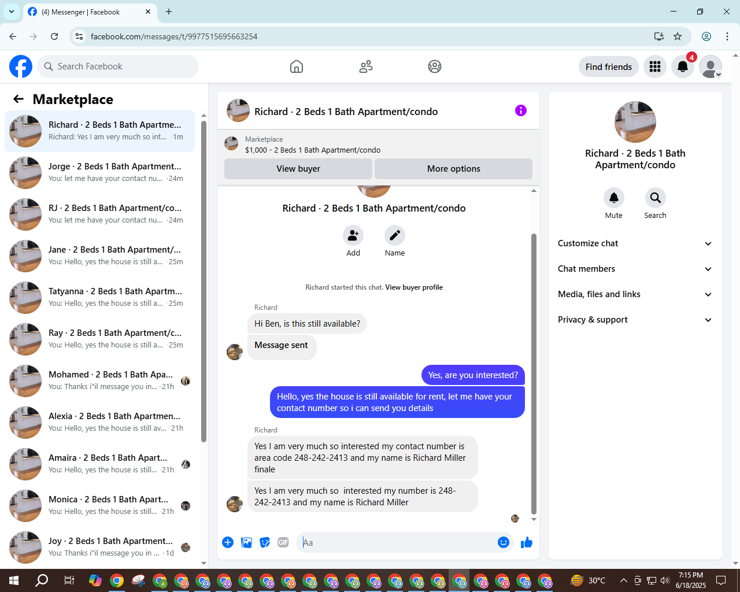The image size is (740, 592).
Task: Choose a sticker icon in composer
Action: 265,542
